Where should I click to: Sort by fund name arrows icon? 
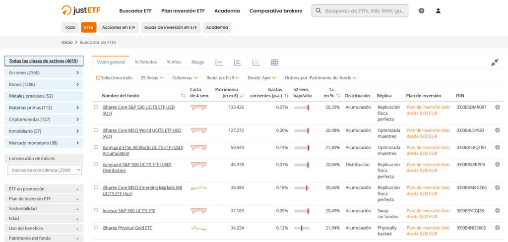[183, 96]
